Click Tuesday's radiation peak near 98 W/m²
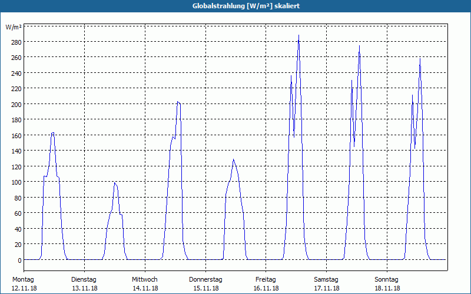The height and width of the screenshot is (294, 471). point(114,183)
